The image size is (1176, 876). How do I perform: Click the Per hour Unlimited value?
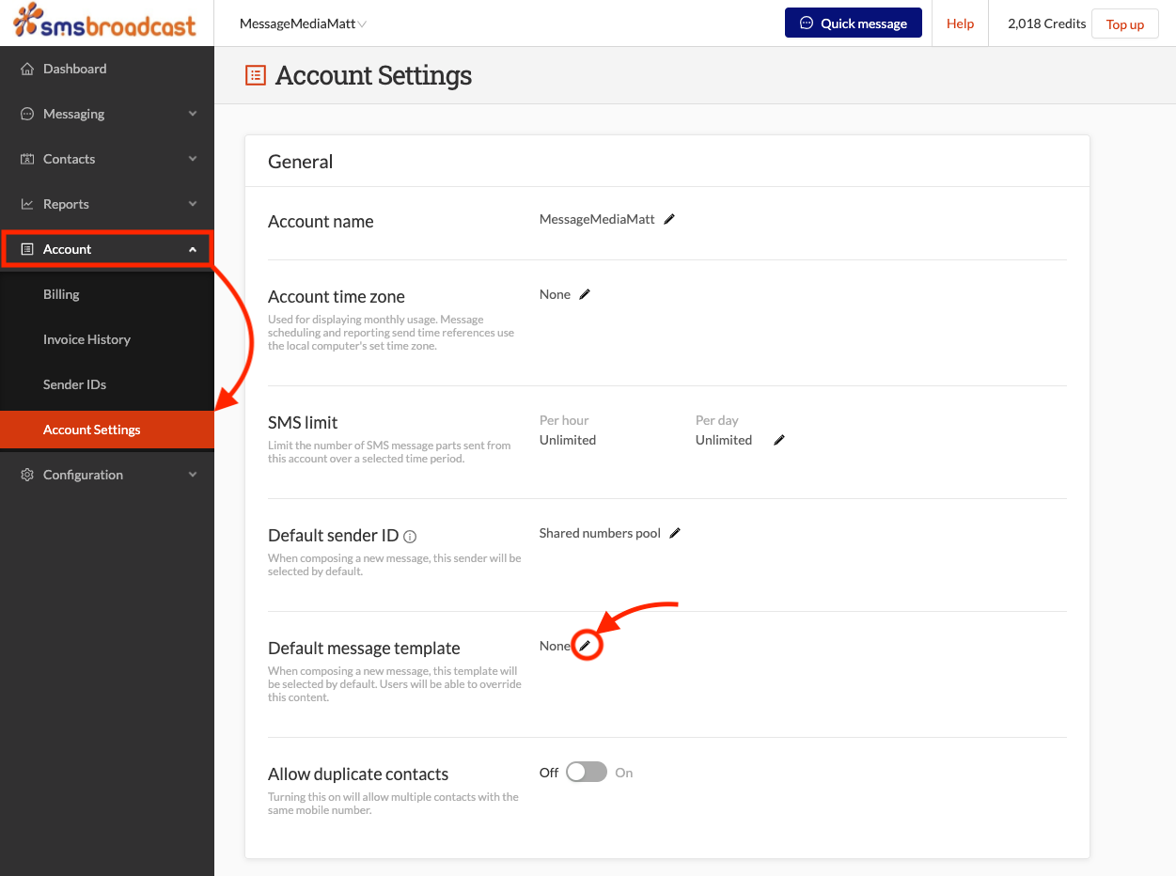568,440
